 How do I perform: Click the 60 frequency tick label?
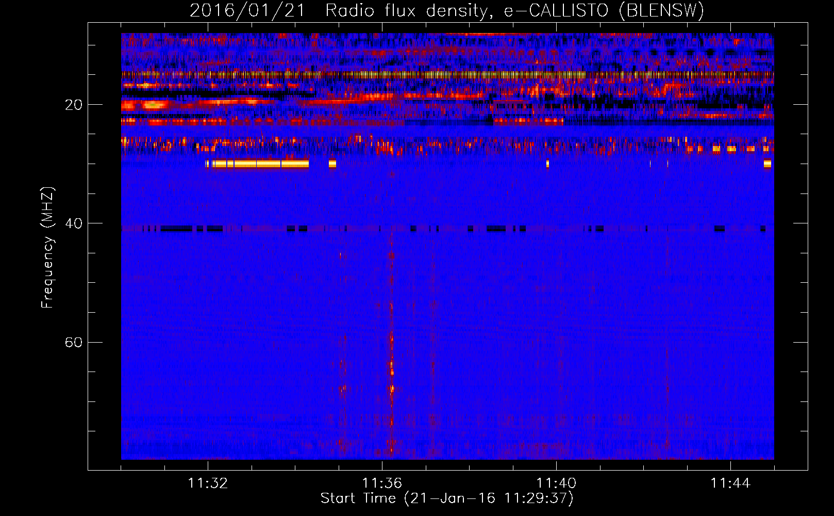tap(73, 342)
